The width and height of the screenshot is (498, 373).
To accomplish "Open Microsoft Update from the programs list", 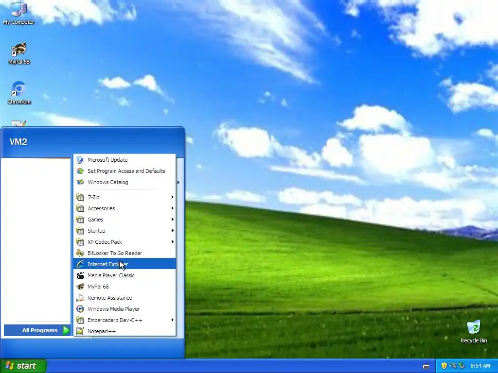I will click(124, 160).
